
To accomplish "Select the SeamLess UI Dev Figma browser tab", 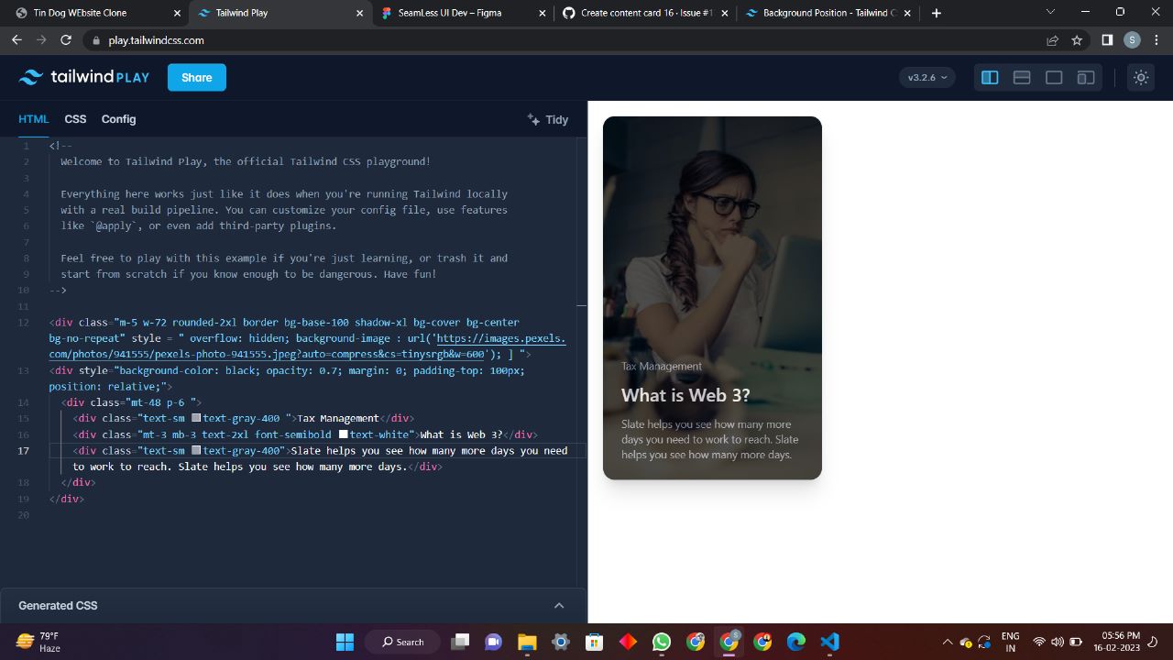I will (458, 13).
